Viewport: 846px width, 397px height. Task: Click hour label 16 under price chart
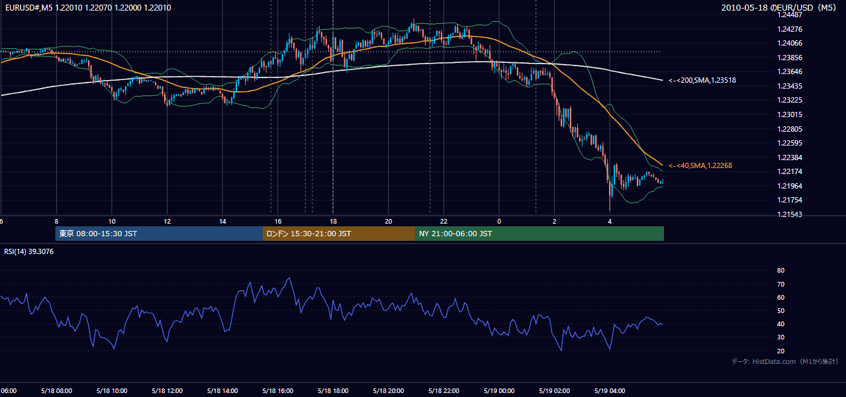pyautogui.click(x=278, y=221)
